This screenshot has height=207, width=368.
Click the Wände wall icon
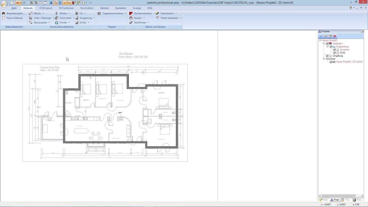click(x=31, y=13)
